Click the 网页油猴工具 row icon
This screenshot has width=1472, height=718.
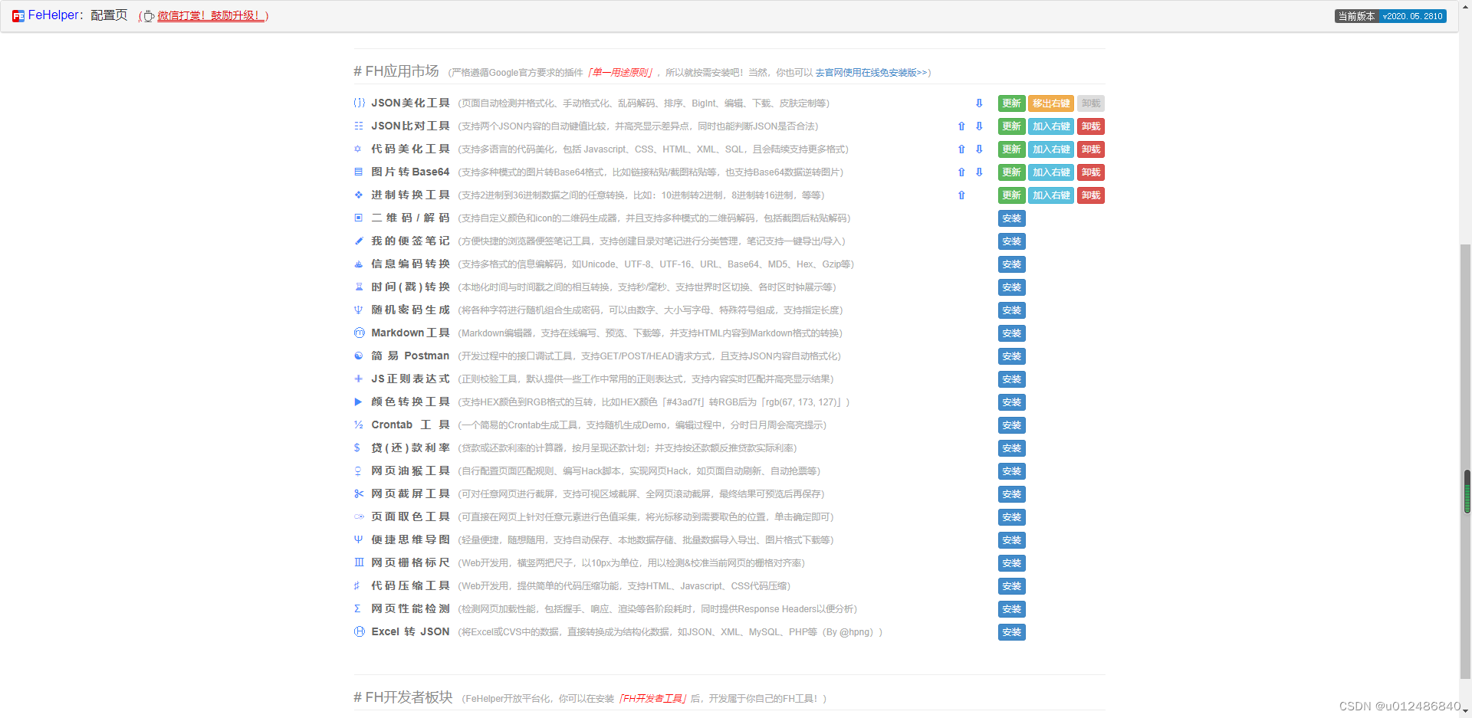pyautogui.click(x=358, y=470)
